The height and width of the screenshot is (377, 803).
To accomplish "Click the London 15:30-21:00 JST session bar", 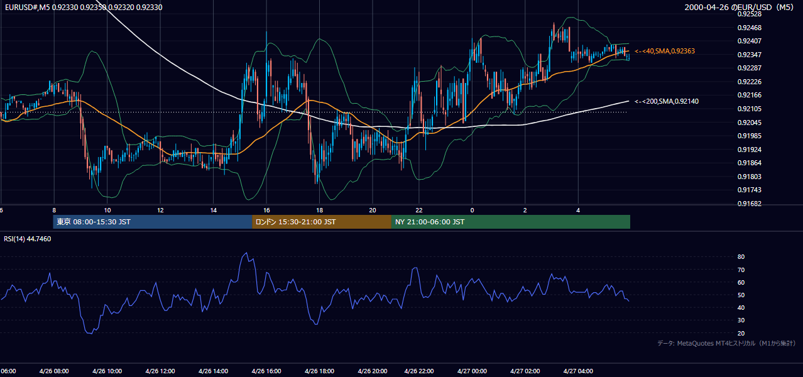I will [x=322, y=222].
